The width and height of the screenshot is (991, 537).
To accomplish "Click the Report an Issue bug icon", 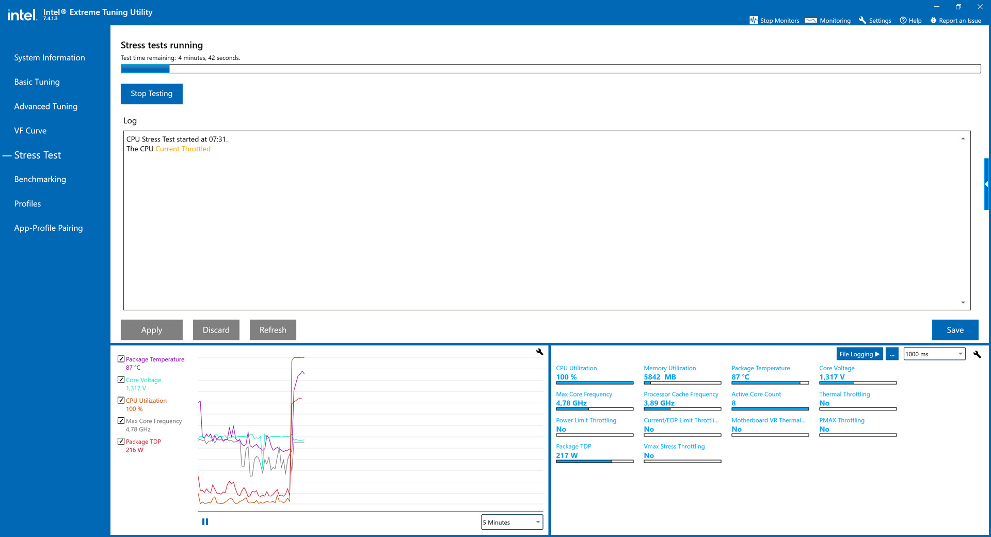I will (x=933, y=20).
